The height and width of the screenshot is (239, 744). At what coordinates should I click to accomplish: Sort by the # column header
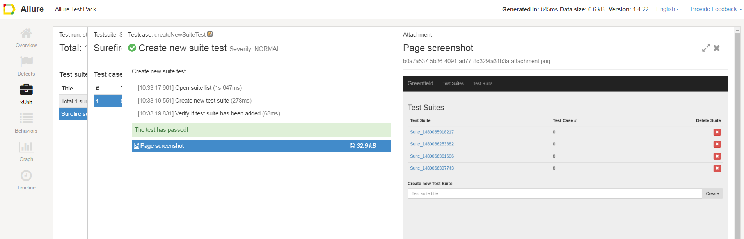tap(97, 89)
